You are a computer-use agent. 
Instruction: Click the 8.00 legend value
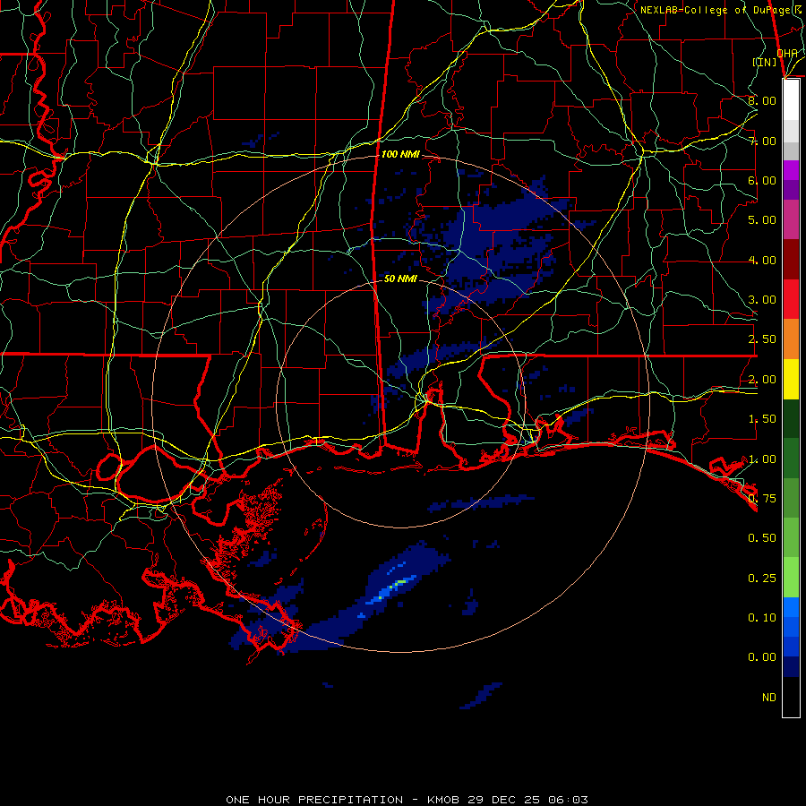[x=762, y=100]
